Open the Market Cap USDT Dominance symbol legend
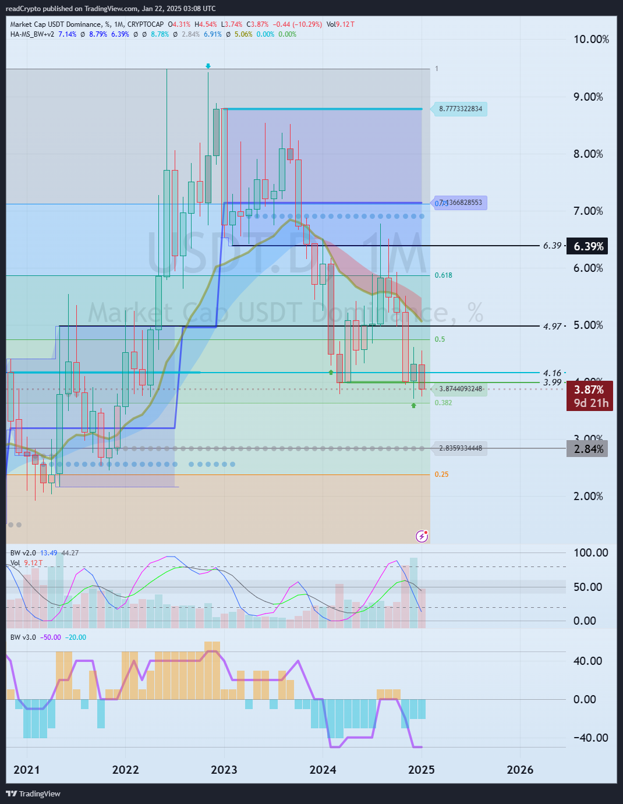 pyautogui.click(x=87, y=24)
